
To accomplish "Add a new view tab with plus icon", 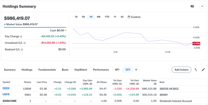I will click(136, 69).
